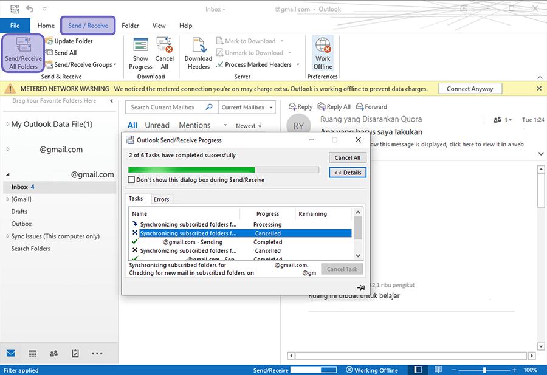Select the highlighted Cancelled synchronizing task row
Screen dimensions: 547x375
(246, 233)
